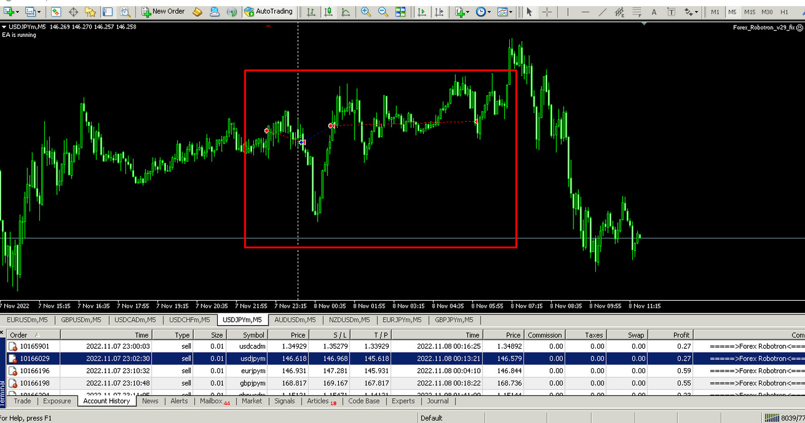Switch to the Experts terminal tab

(x=402, y=401)
